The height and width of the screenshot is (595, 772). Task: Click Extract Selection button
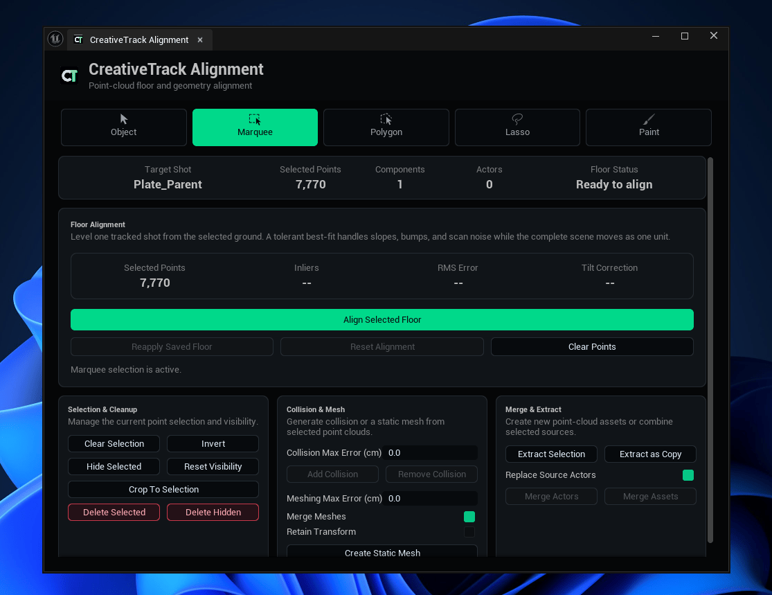pyautogui.click(x=551, y=454)
